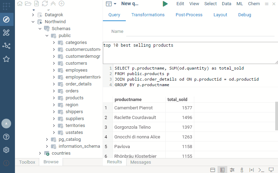Click the results grid vertical scrollbar
The image size is (278, 173).
coord(276,116)
